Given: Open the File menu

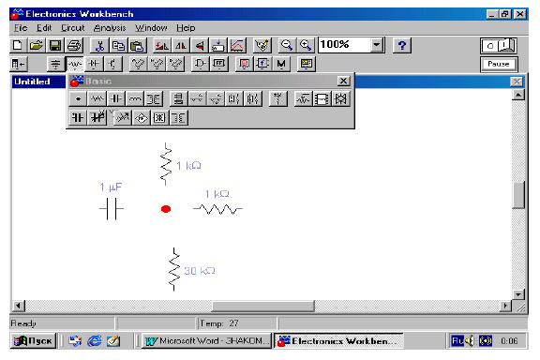Looking at the screenshot, I should coord(21,28).
